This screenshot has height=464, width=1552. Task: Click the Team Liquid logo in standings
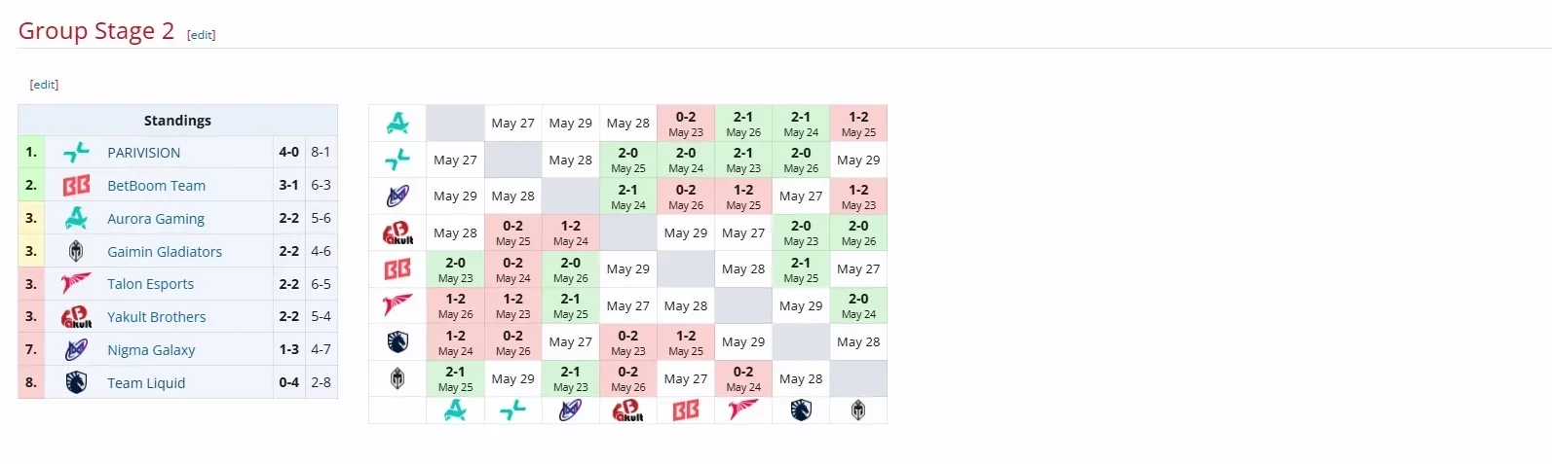pos(76,383)
